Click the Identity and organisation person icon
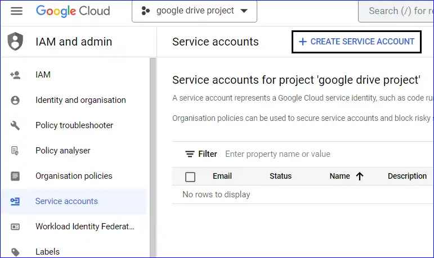 tap(15, 100)
